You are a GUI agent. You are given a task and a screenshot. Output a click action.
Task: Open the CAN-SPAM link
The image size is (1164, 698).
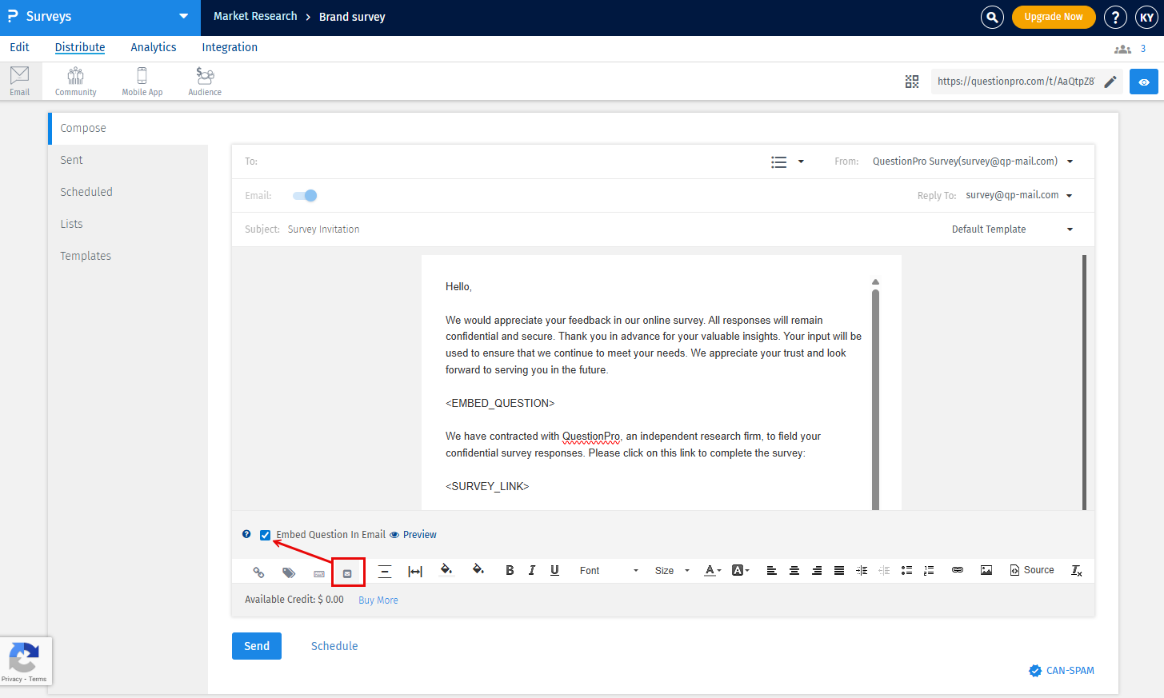pos(1062,671)
